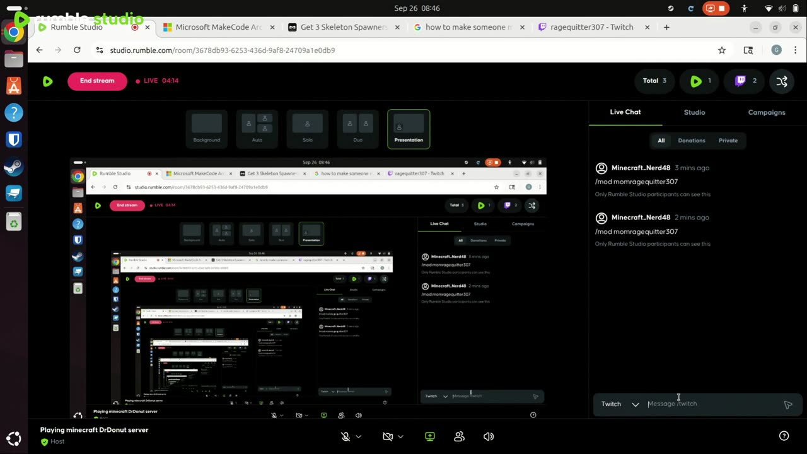The image size is (807, 454).
Task: Open Files from the Ubuntu dock
Action: coord(13,59)
